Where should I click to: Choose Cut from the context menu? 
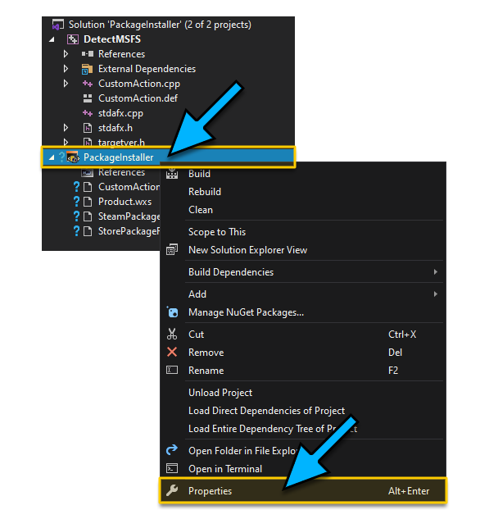click(197, 335)
